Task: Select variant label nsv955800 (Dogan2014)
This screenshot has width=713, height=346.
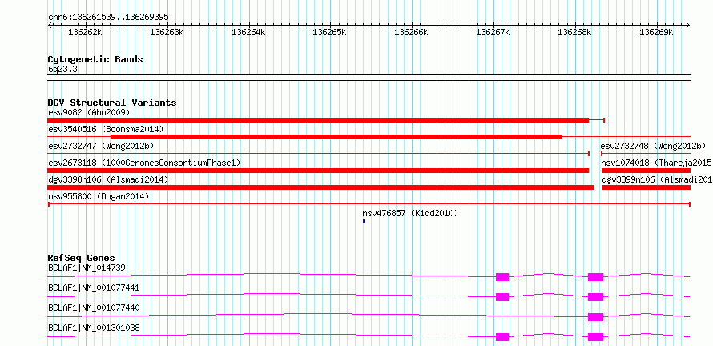Action: click(99, 197)
